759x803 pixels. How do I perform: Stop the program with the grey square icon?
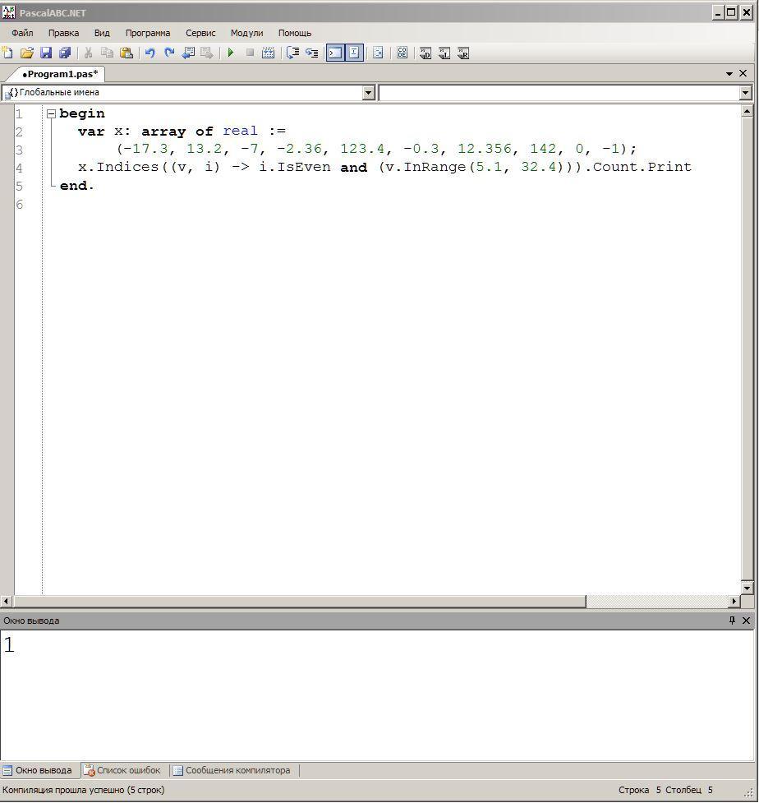[x=250, y=53]
